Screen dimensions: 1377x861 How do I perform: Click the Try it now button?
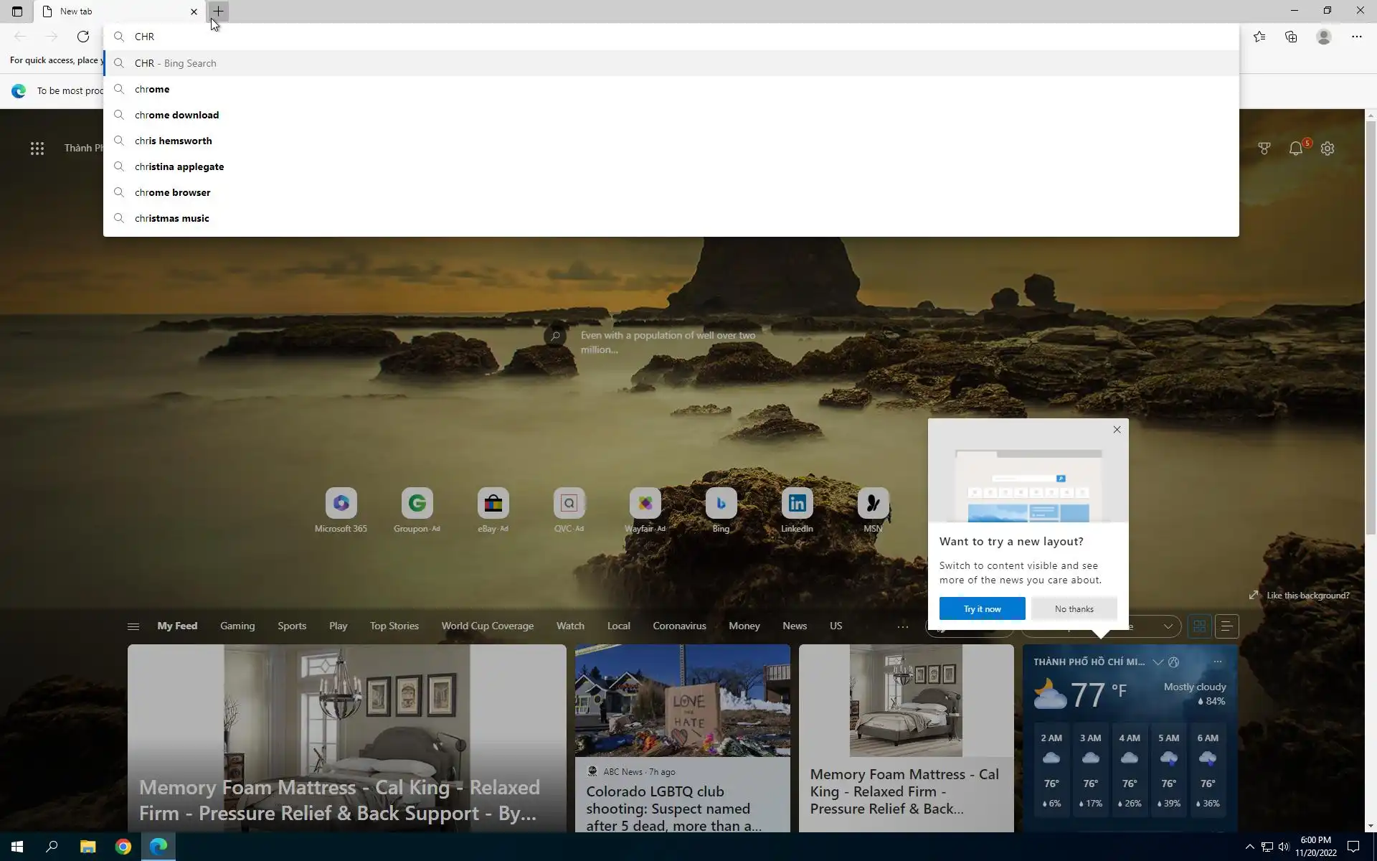[982, 609]
